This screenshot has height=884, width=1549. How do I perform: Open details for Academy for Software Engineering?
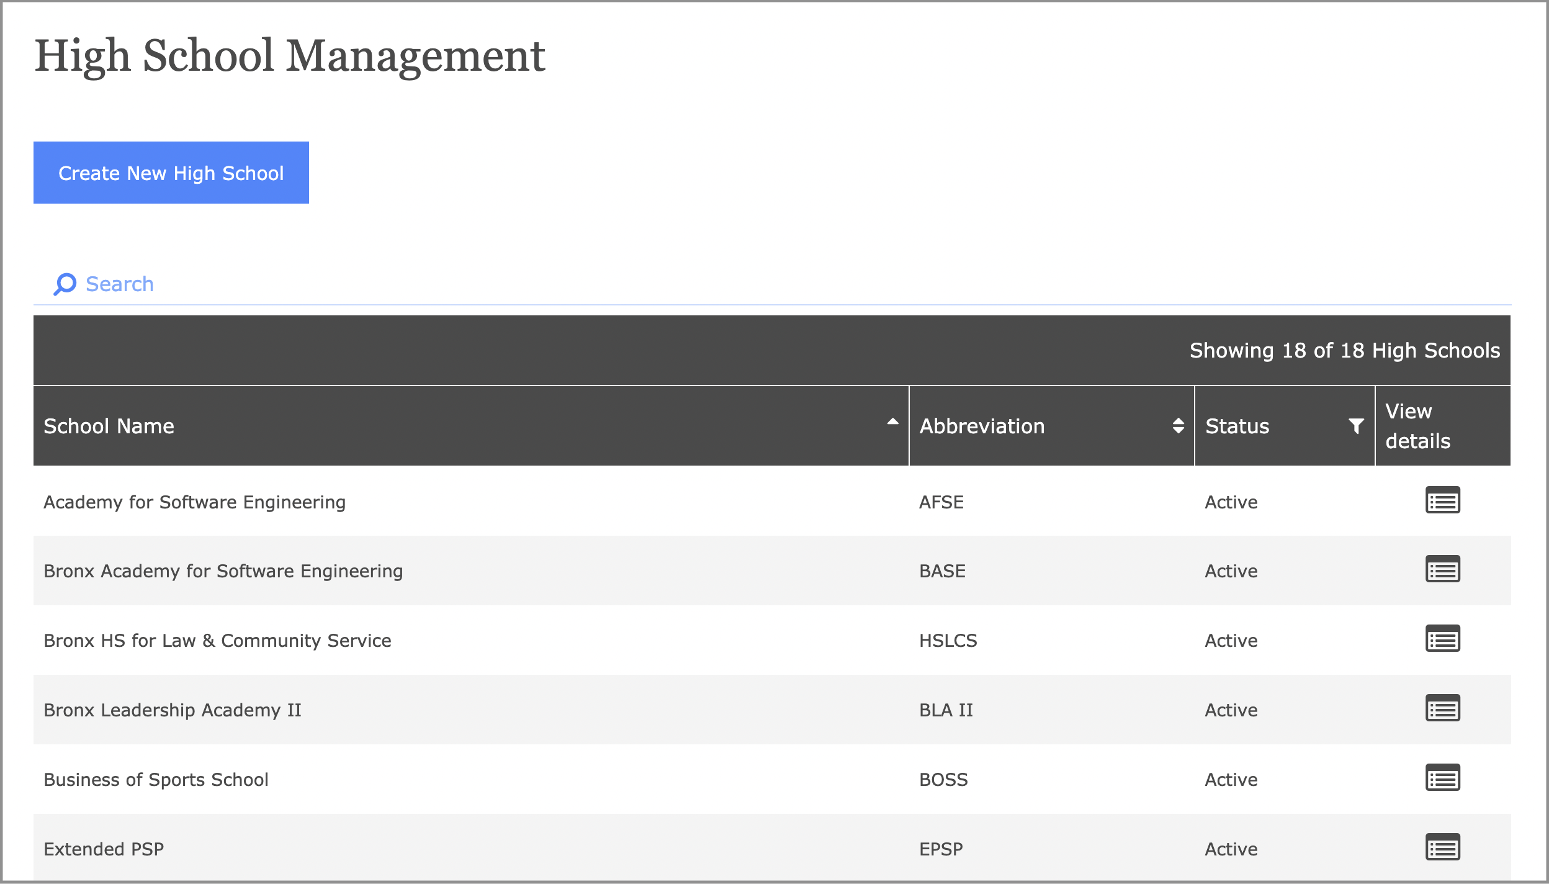click(1442, 500)
